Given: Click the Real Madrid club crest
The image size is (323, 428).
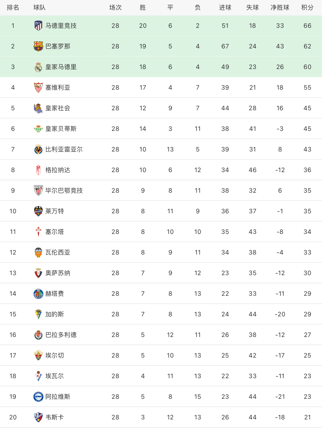Looking at the screenshot, I should click(x=38, y=67).
